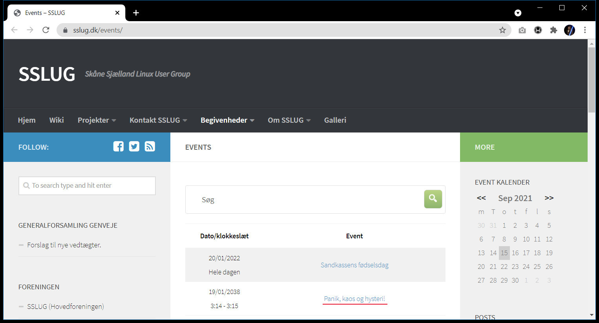
Task: Open Forslag til nye vedtægter link
Action: pyautogui.click(x=64, y=245)
